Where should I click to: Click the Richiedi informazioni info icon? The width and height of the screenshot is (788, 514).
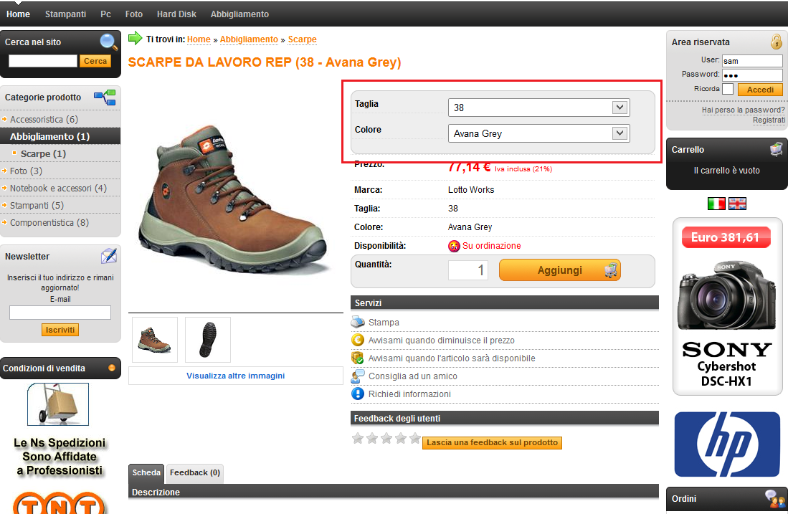[357, 394]
